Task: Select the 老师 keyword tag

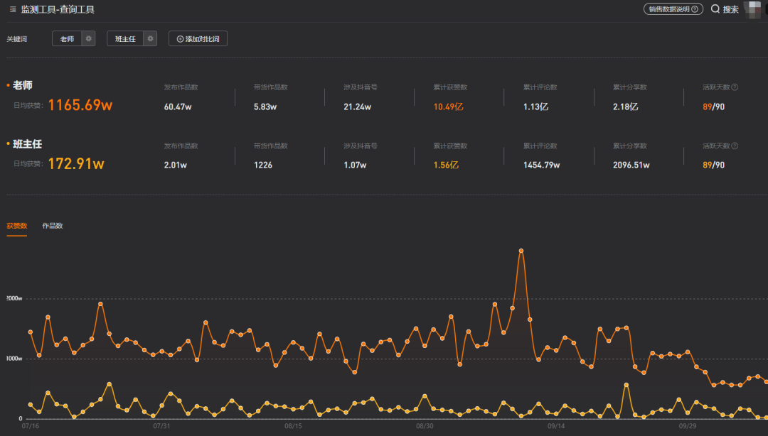Action: click(x=67, y=39)
